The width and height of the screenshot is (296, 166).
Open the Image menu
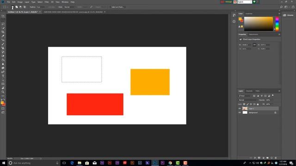point(20,2)
